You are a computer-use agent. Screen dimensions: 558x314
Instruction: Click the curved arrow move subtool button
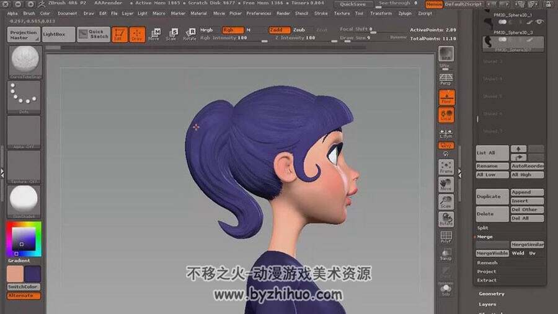tap(518, 157)
